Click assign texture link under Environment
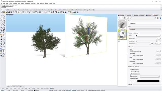 point(138,63)
